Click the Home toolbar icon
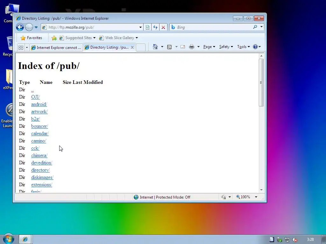This screenshot has height=244, width=326. (x=155, y=47)
